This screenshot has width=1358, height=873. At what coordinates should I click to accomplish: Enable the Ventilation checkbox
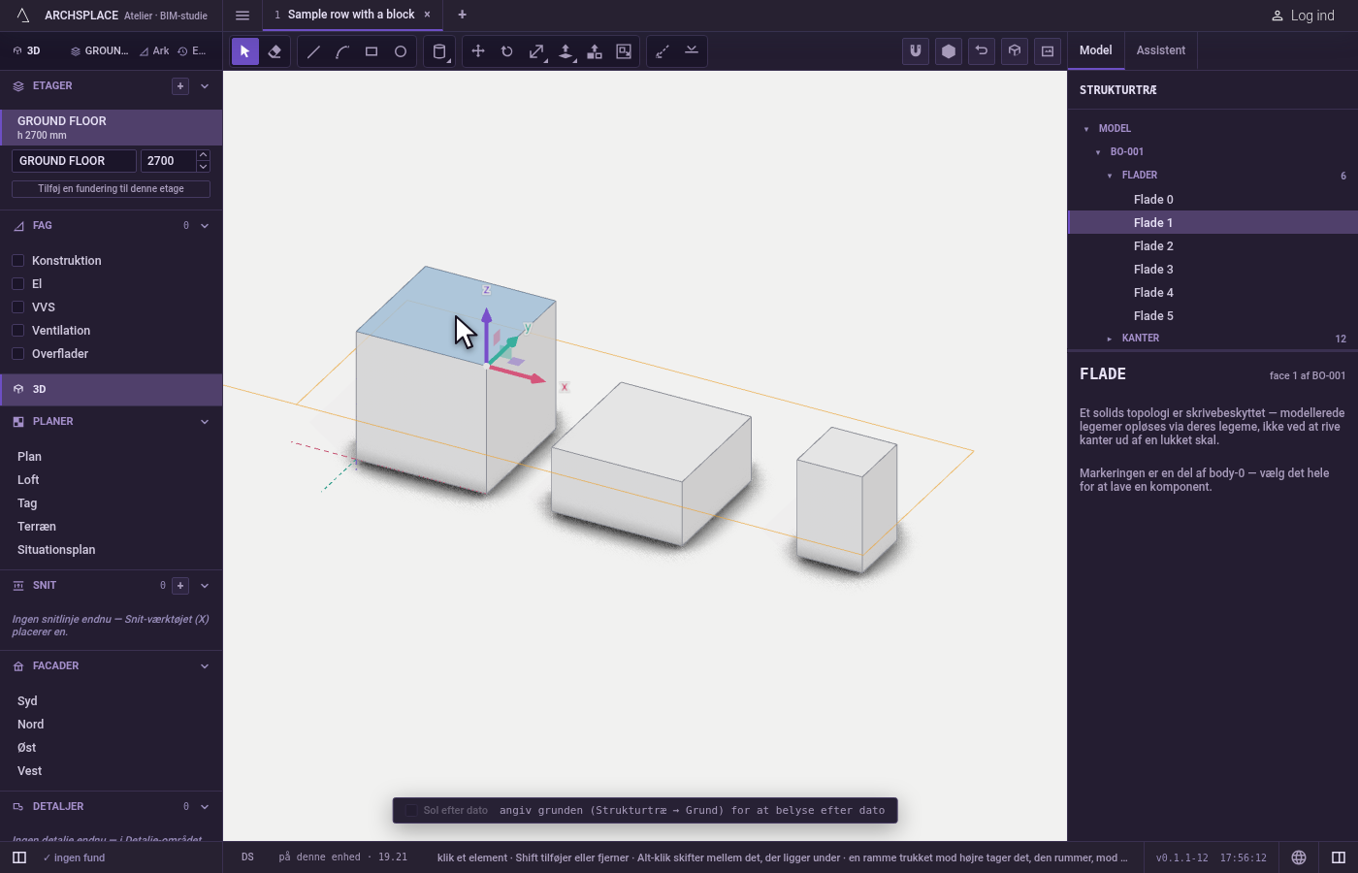[17, 331]
